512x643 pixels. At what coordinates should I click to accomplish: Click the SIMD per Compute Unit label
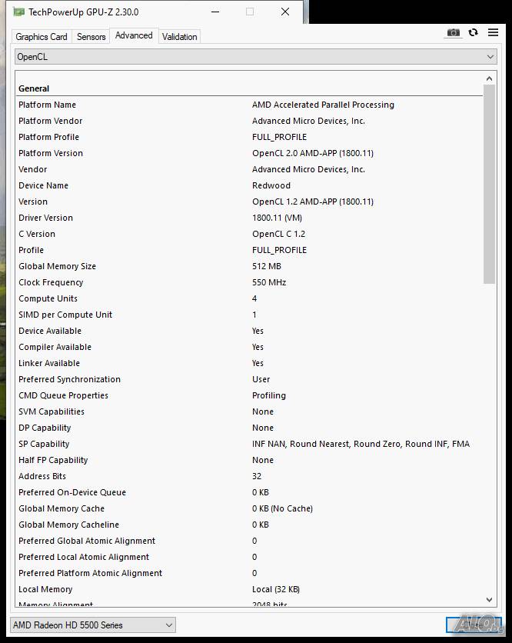[65, 315]
